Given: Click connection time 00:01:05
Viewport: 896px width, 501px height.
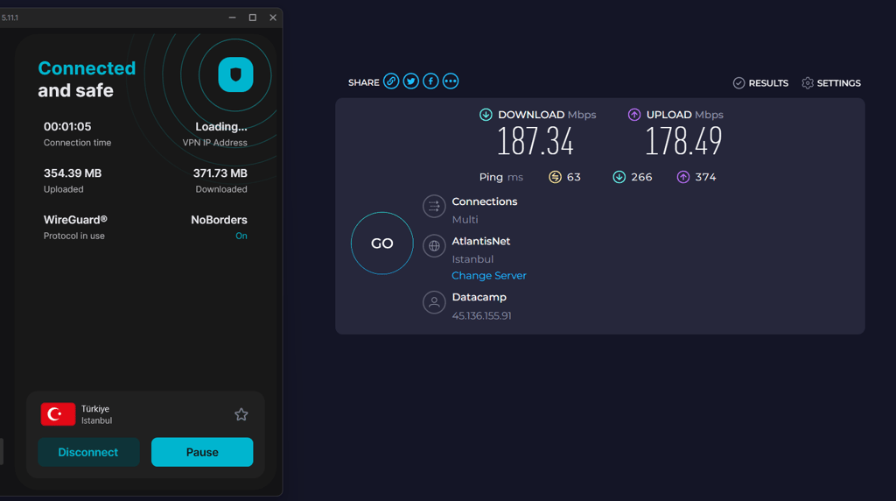Looking at the screenshot, I should (x=67, y=126).
